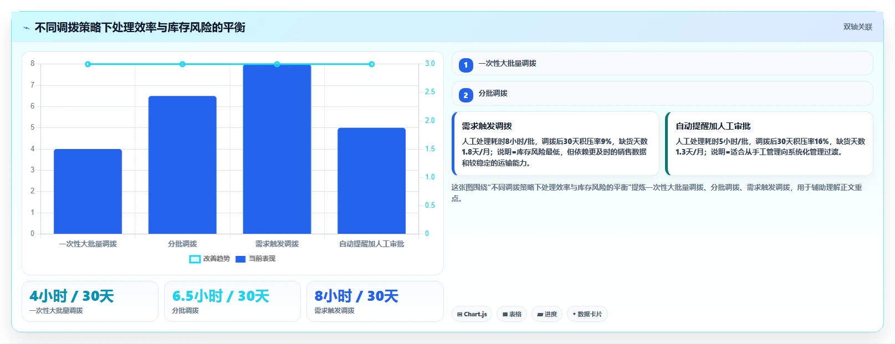Select the 需求触发调拨 bar in the chart
The image size is (895, 344).
pyautogui.click(x=277, y=149)
